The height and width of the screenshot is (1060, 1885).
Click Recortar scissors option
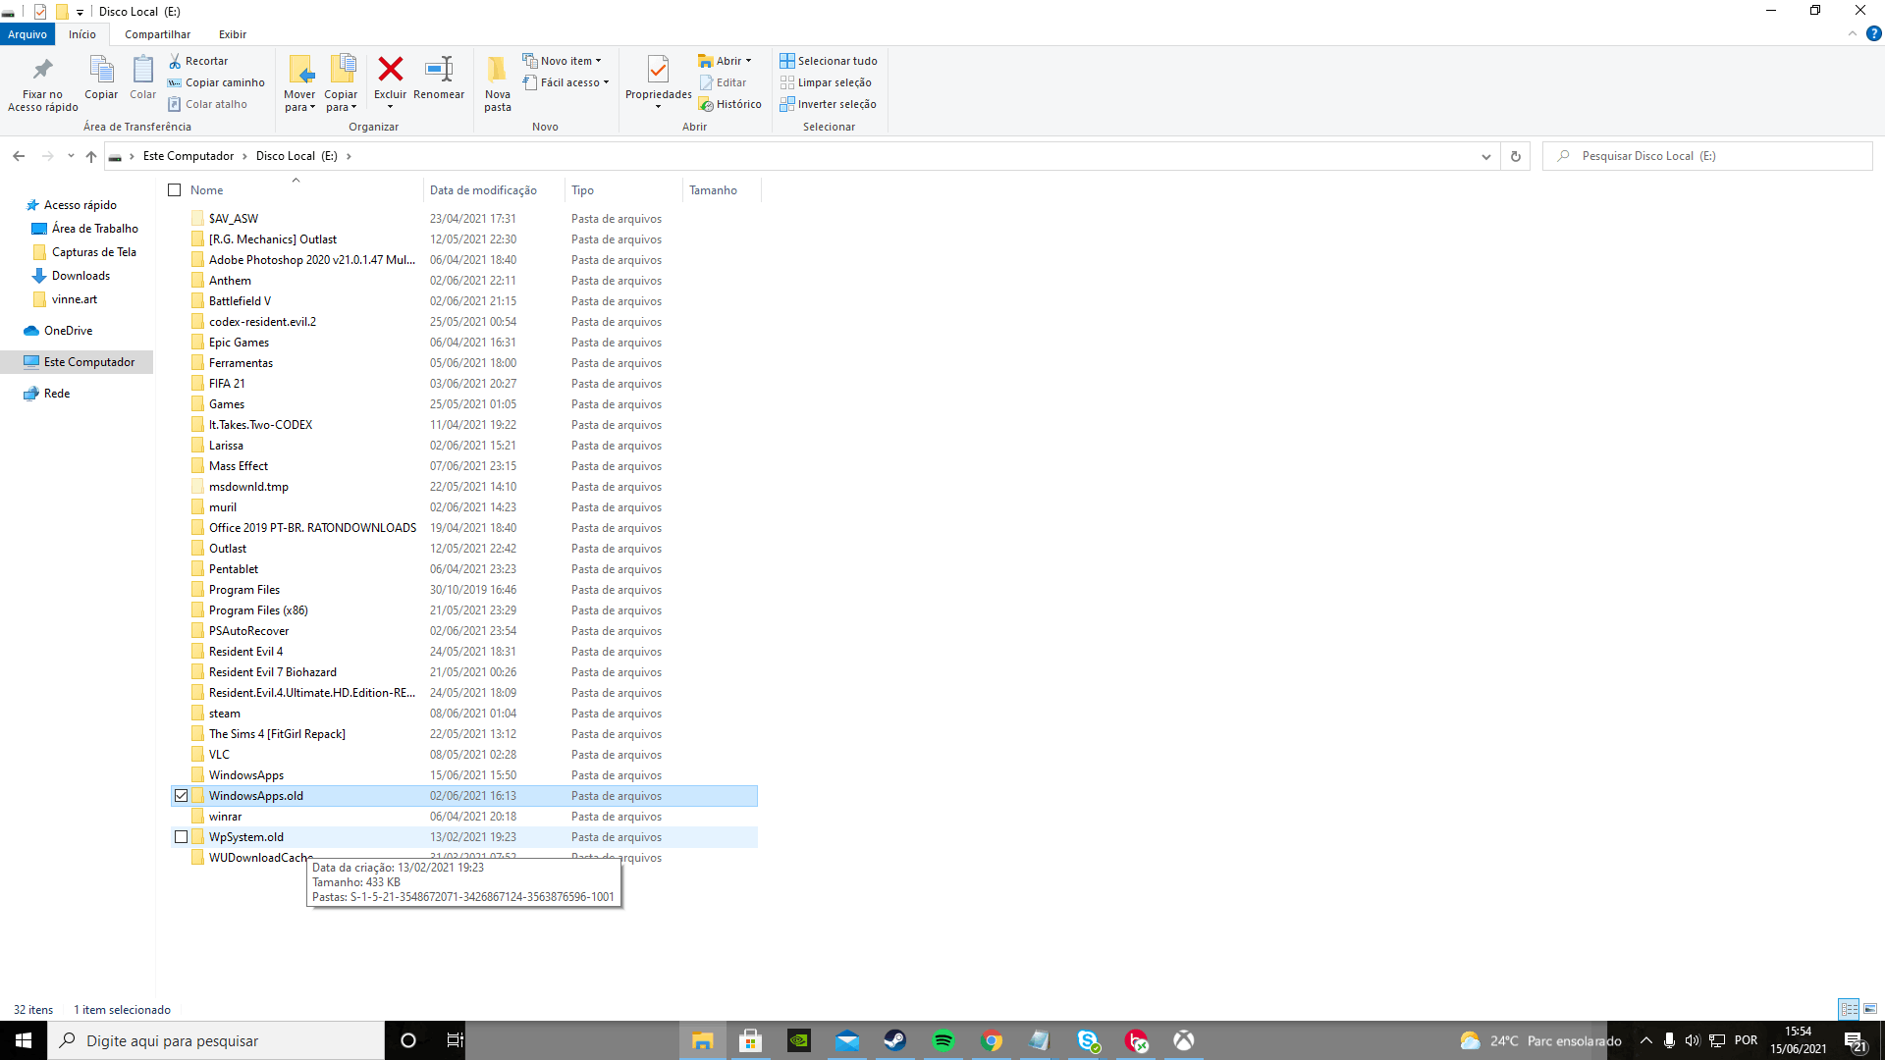pyautogui.click(x=198, y=61)
